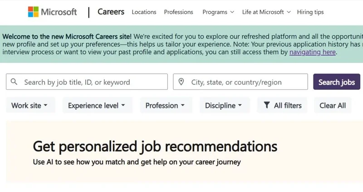
Task: Open the Experience level dropdown
Action: point(97,105)
